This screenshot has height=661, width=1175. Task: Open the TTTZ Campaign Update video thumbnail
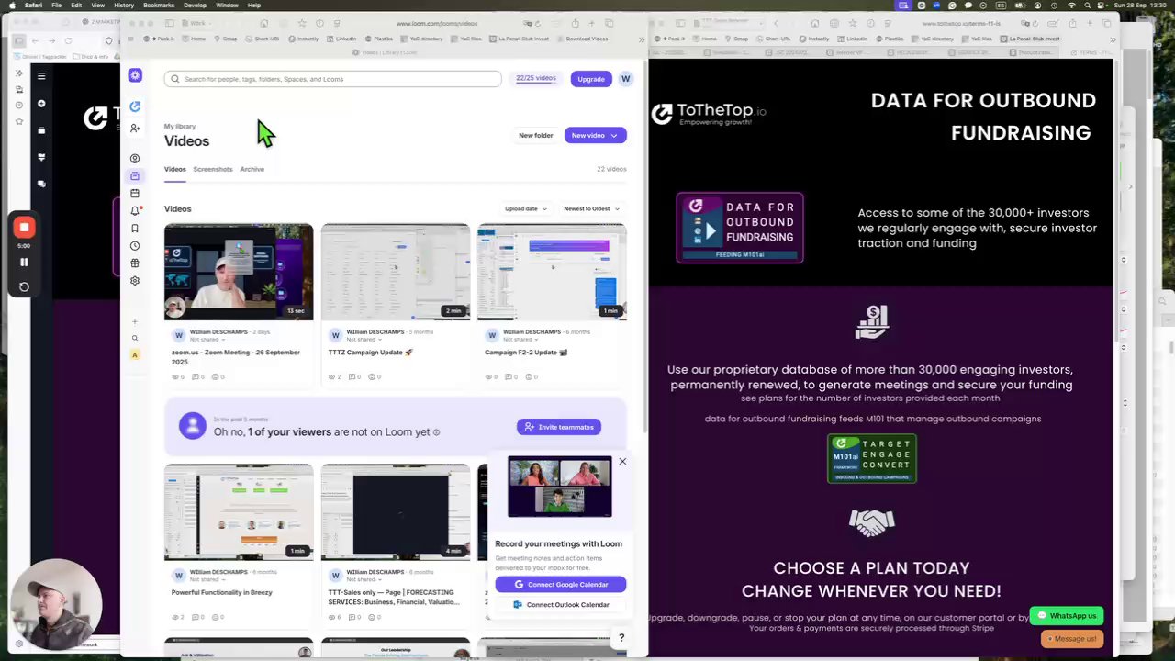tap(396, 272)
